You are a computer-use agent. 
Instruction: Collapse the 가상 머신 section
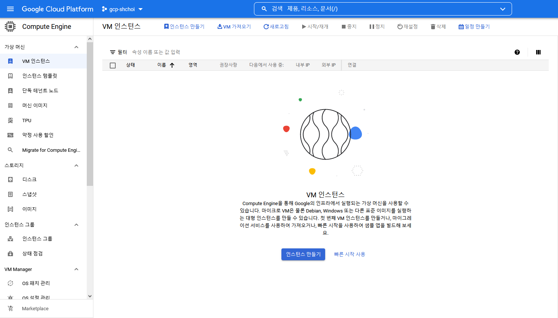[76, 47]
